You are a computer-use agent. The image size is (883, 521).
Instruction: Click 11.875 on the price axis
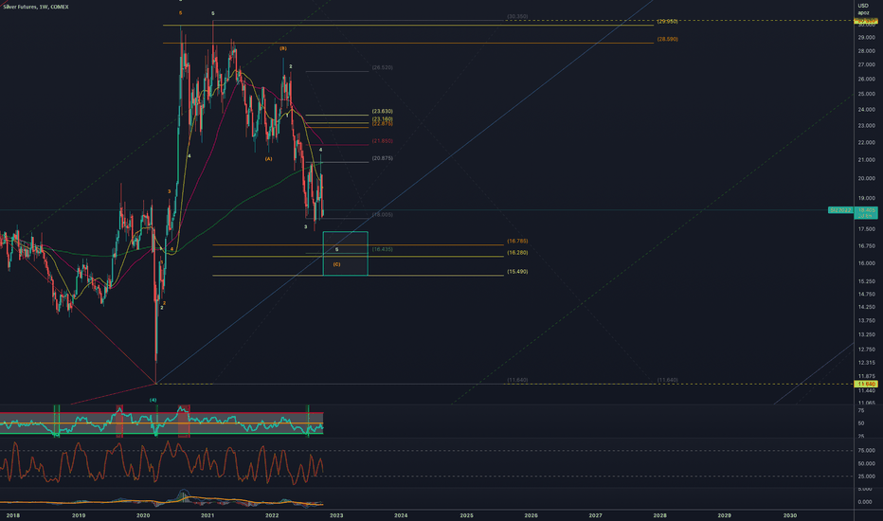pyautogui.click(x=866, y=376)
